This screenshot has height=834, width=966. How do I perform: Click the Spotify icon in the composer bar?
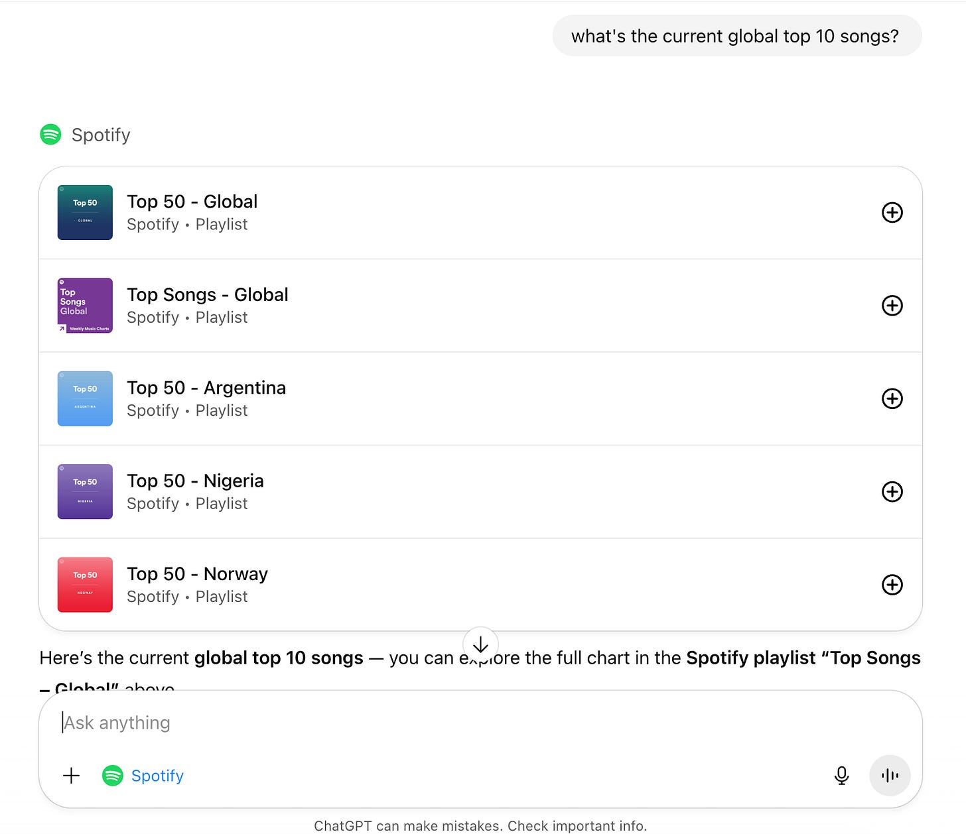[x=113, y=775]
